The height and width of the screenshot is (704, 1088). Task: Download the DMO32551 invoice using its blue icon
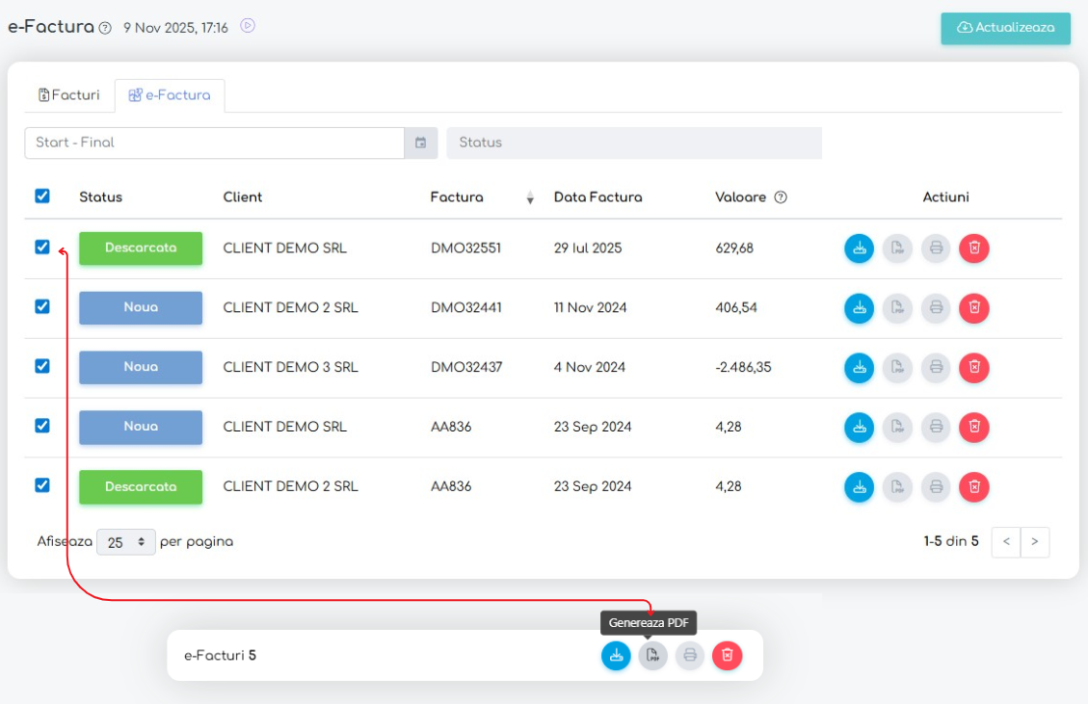pos(859,248)
